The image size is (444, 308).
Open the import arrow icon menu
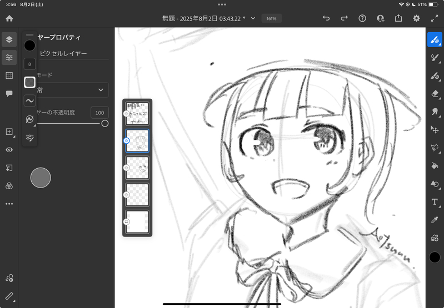point(9,168)
